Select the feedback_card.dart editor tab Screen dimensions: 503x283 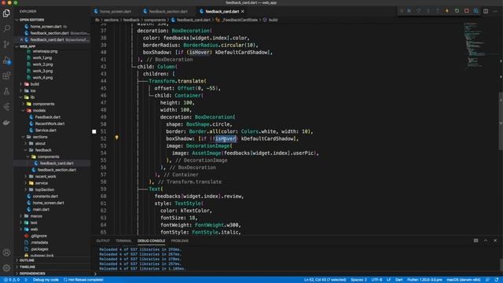pos(222,11)
